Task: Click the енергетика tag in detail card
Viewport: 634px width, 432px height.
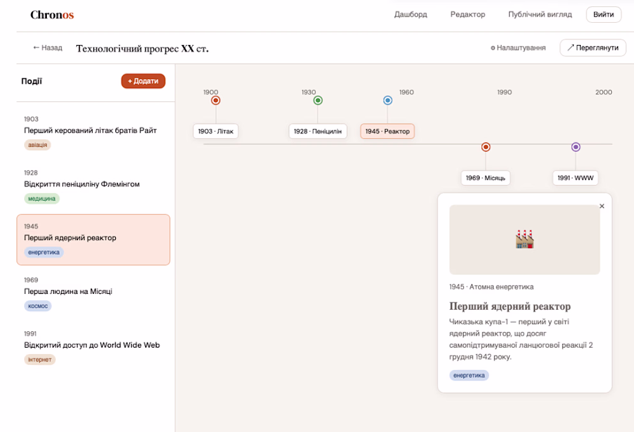Action: [x=469, y=376]
